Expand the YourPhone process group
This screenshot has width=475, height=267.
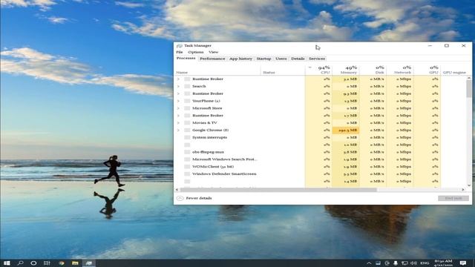[178, 101]
